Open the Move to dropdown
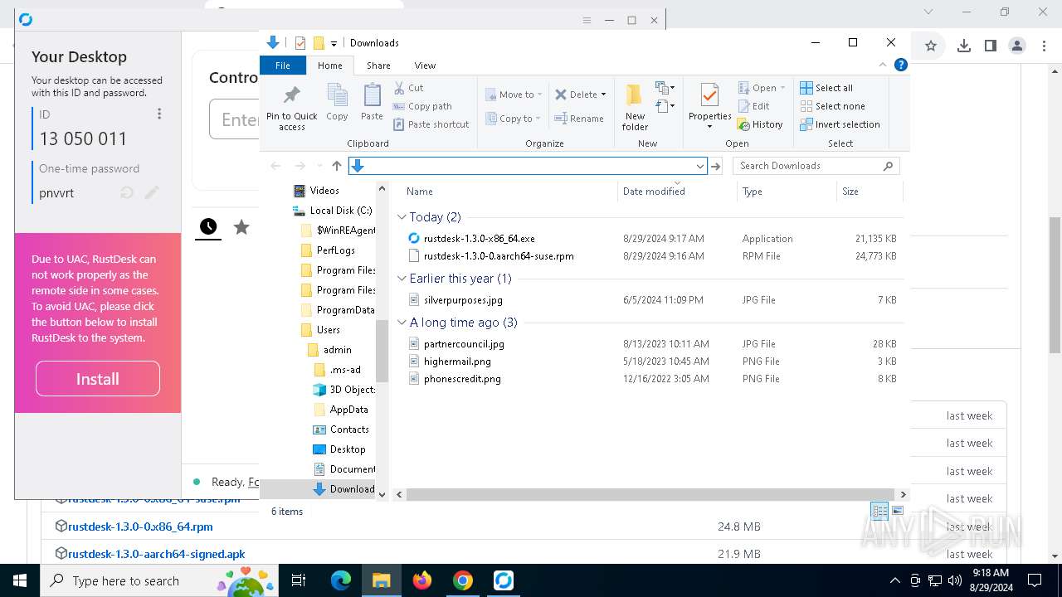1062x597 pixels. click(x=514, y=95)
